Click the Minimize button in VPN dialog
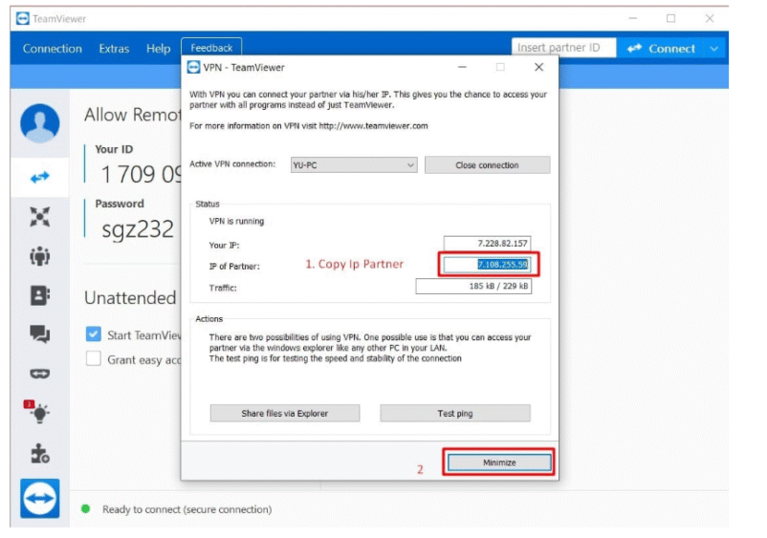 (x=499, y=463)
